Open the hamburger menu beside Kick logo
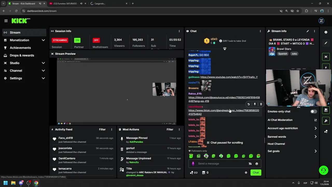 pos(6,21)
